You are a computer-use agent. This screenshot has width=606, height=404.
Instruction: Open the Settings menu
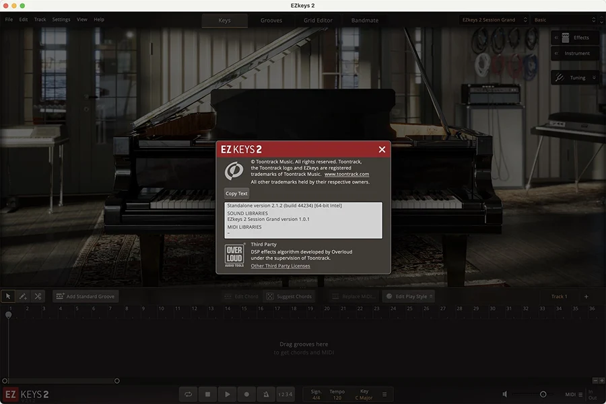61,19
